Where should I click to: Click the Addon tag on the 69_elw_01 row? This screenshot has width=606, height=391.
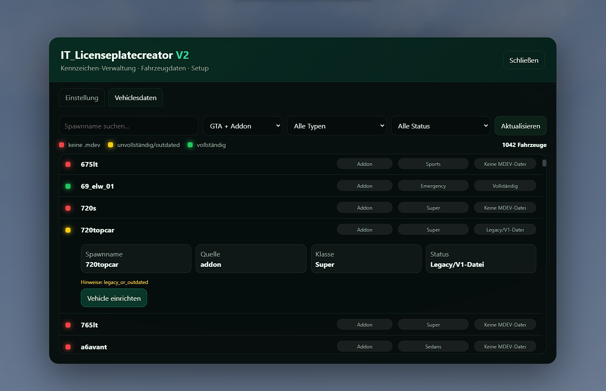365,186
